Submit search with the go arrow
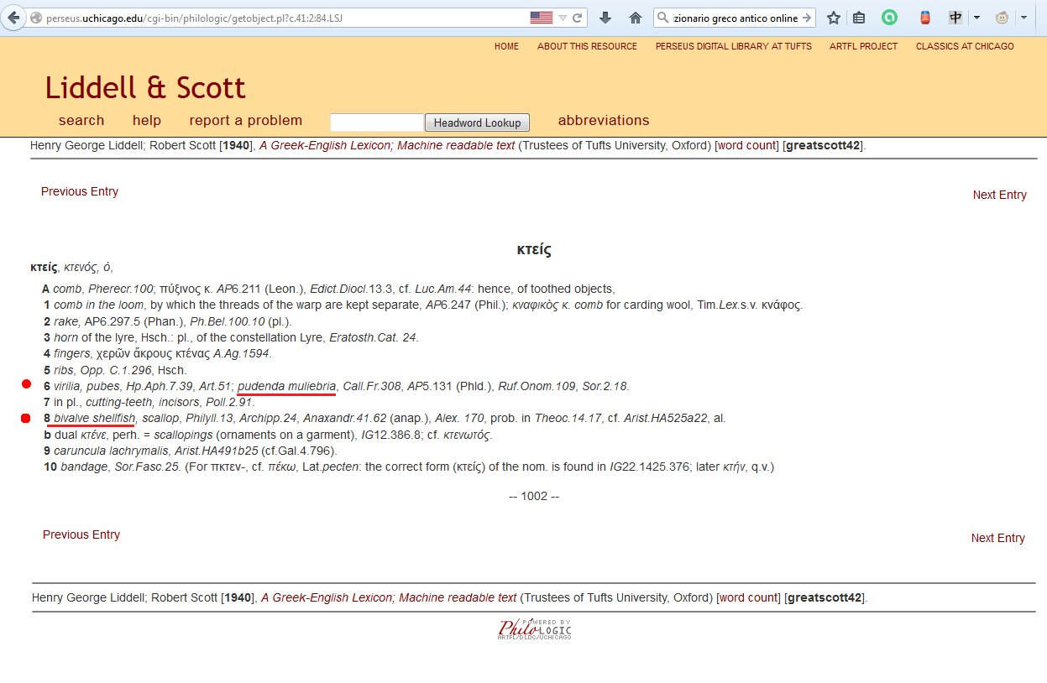 click(808, 18)
